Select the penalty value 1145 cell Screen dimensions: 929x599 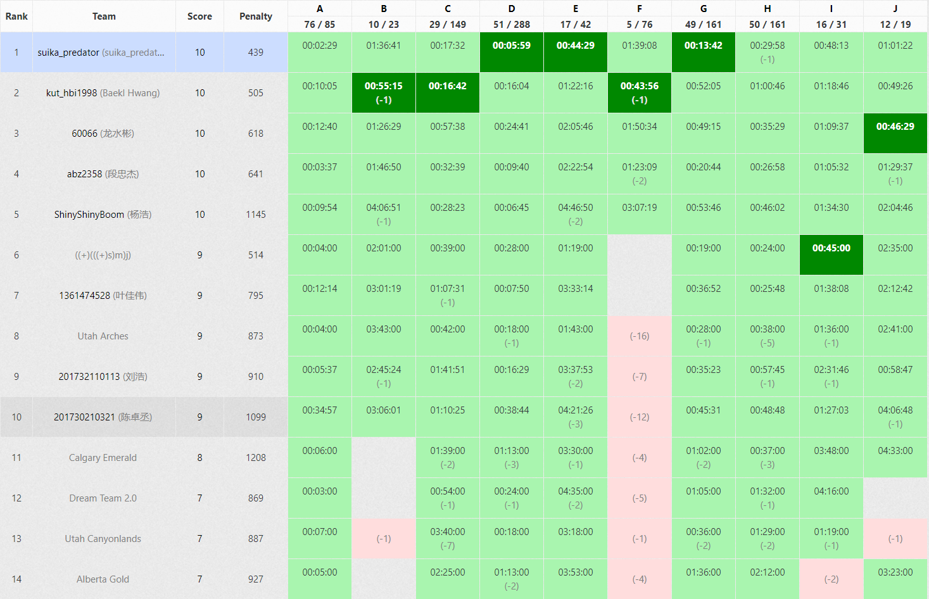point(256,215)
